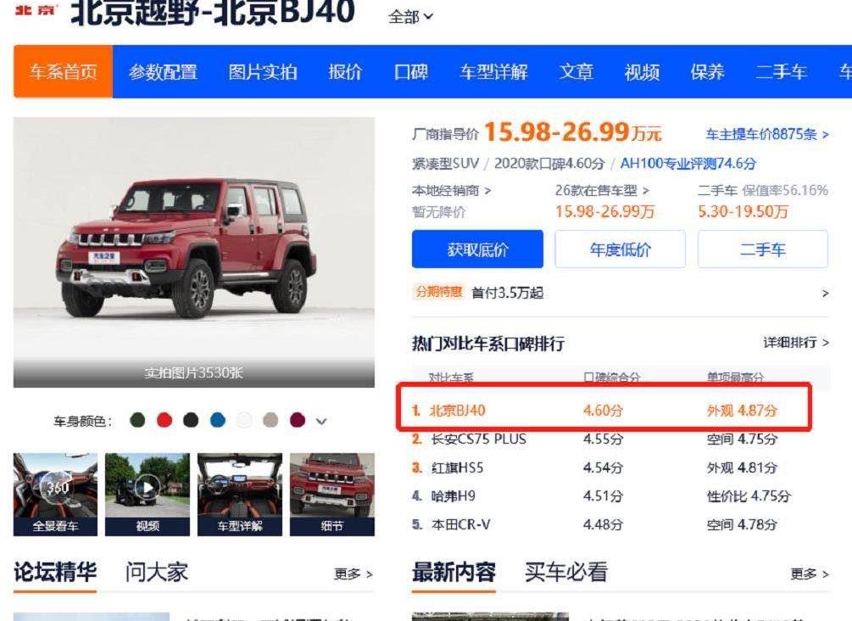The height and width of the screenshot is (621, 852).
Task: Select the black body color
Action: (x=191, y=420)
